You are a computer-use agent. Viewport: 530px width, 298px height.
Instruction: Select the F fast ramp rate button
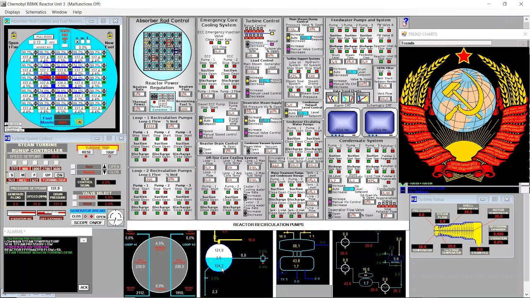click(x=34, y=175)
